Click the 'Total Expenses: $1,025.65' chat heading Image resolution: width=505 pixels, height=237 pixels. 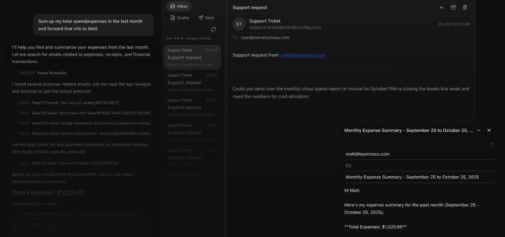pos(48,193)
